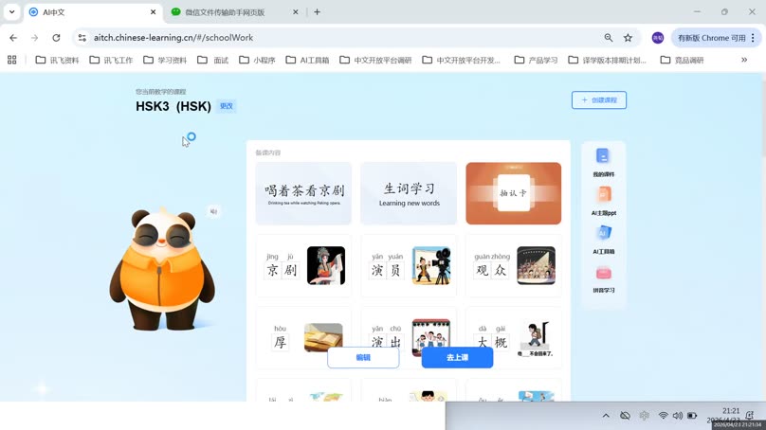Switch to 微信文件传输助手网页版 tab

(233, 12)
